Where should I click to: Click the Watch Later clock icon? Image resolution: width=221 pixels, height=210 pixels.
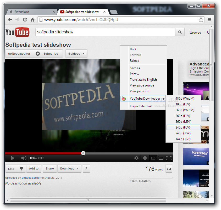click(x=145, y=158)
